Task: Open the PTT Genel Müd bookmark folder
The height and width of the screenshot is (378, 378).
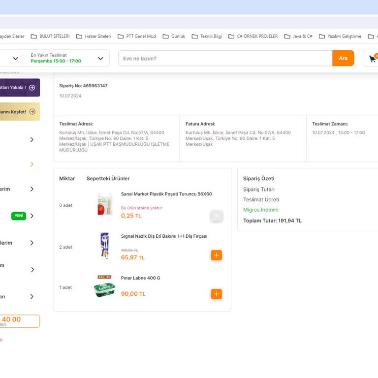Action: point(137,36)
